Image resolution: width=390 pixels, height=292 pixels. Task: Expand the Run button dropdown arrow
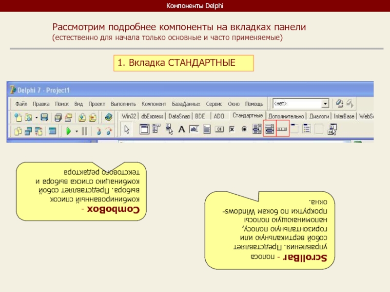coord(77,131)
